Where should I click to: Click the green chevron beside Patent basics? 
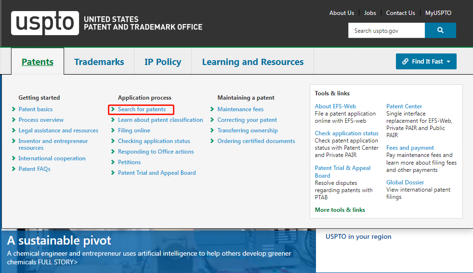[13, 109]
